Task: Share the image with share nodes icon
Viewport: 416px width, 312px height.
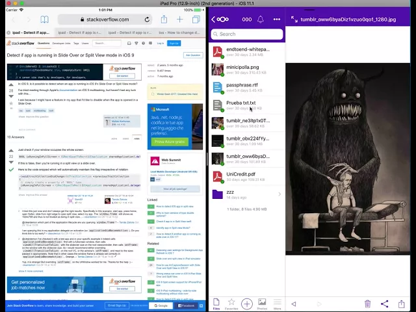Action: point(384,304)
